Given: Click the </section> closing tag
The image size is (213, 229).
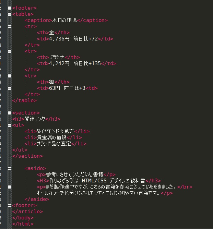Looking at the screenshot, I should (x=27, y=156).
